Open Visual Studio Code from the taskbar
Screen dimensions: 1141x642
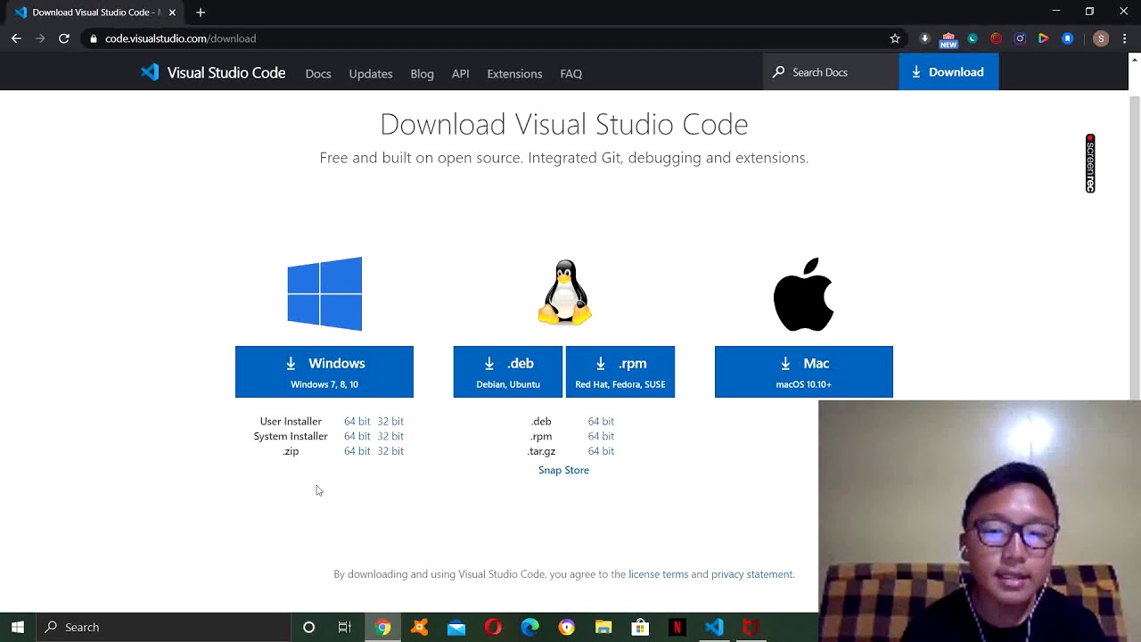pos(714,627)
